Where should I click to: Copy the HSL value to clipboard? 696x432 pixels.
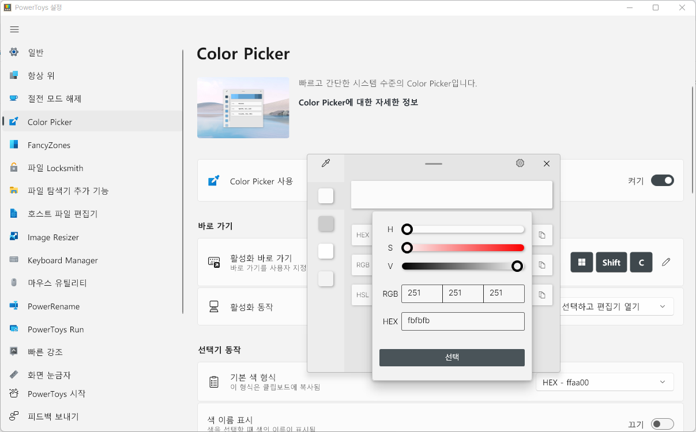point(542,295)
